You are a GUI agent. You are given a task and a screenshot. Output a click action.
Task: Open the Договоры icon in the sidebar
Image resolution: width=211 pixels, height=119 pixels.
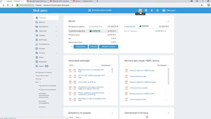coord(37,40)
